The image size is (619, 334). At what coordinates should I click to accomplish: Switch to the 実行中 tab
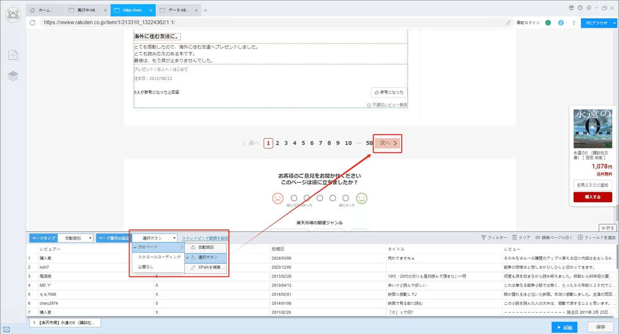pyautogui.click(x=88, y=10)
